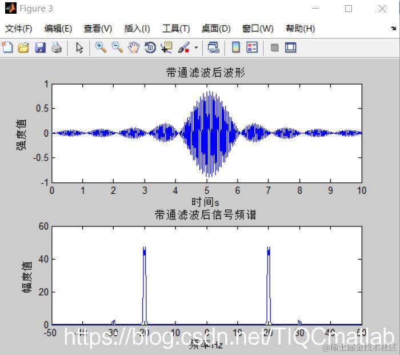400x355 pixels.
Task: Print the figure with the printer icon
Action: [x=57, y=47]
